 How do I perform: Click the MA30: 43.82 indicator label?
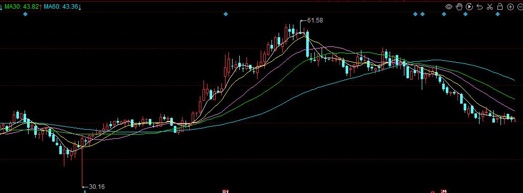click(21, 7)
